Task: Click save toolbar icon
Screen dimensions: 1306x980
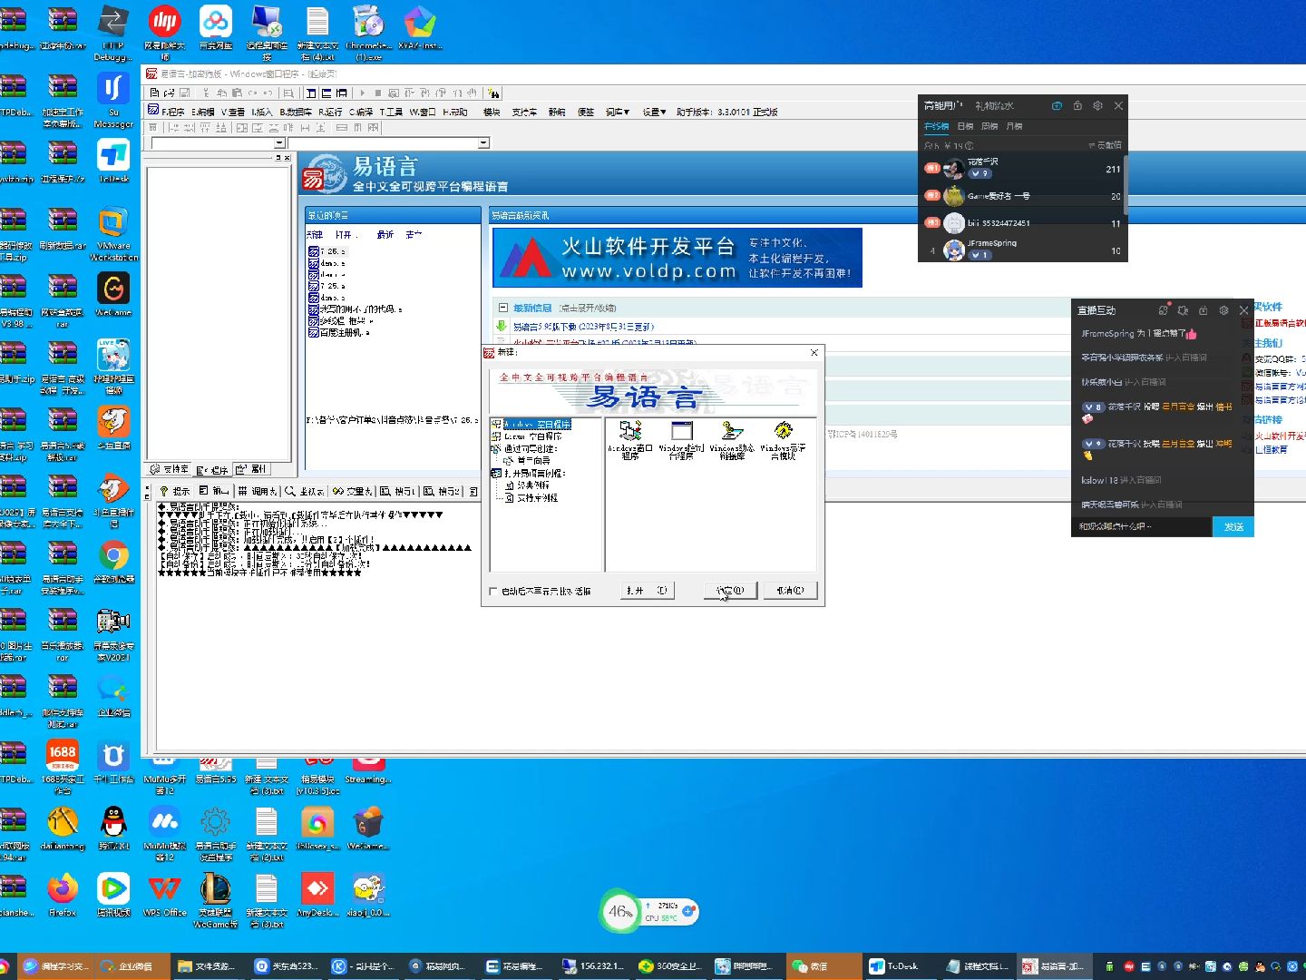Action: coord(184,93)
